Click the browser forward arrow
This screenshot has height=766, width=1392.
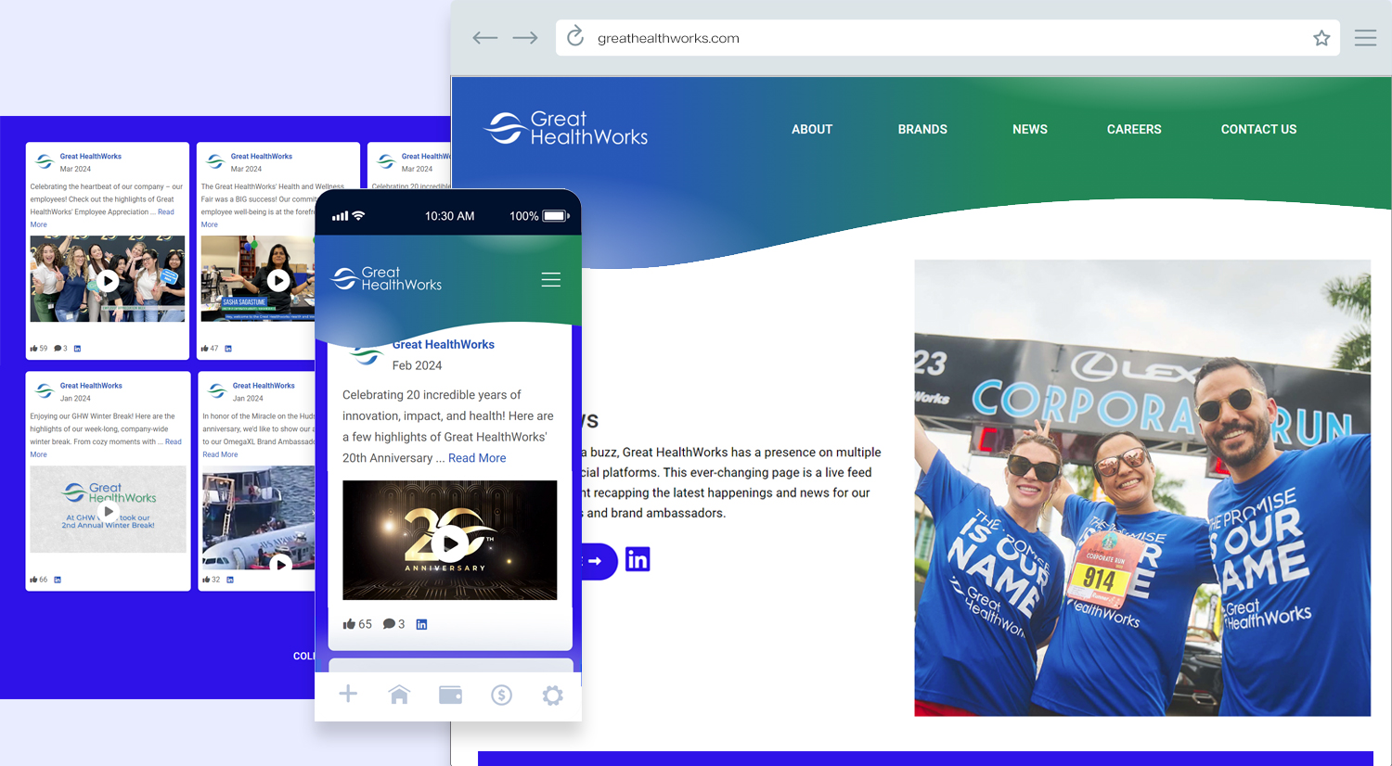525,38
